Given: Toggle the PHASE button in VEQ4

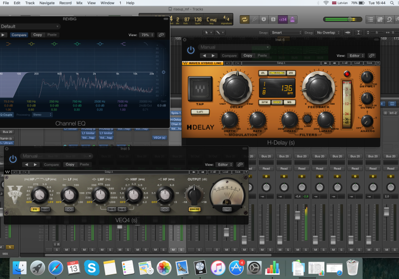Looking at the screenshot, I should pos(45,209).
